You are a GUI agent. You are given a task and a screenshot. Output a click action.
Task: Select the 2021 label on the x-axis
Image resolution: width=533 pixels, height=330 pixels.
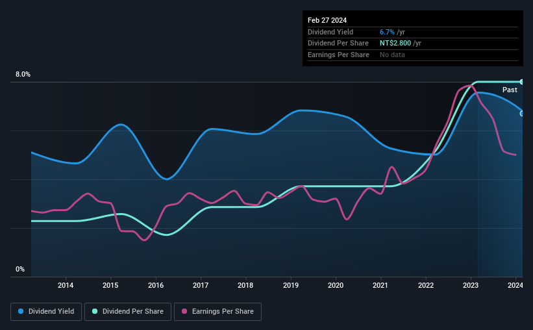coord(380,285)
